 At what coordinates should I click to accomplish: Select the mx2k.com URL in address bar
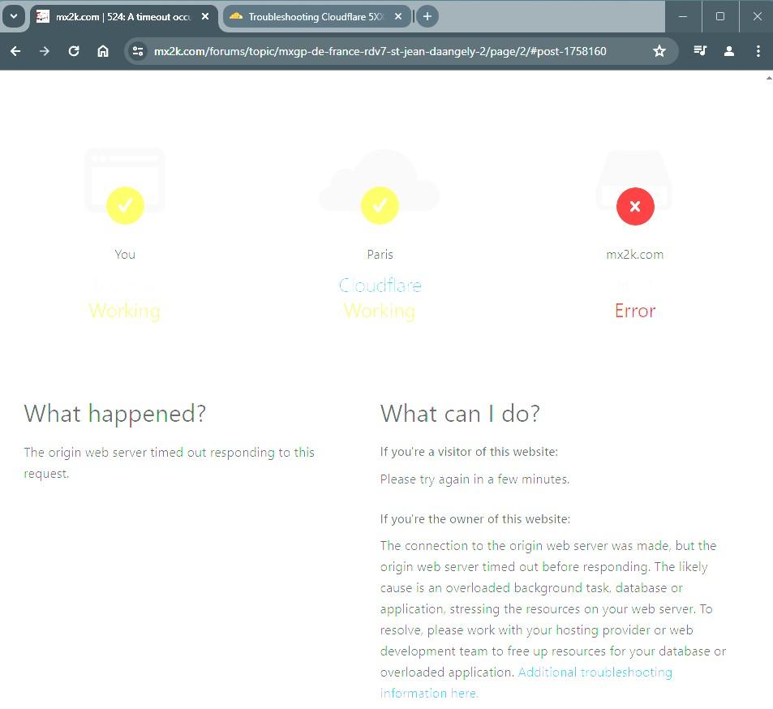pyautogui.click(x=380, y=51)
